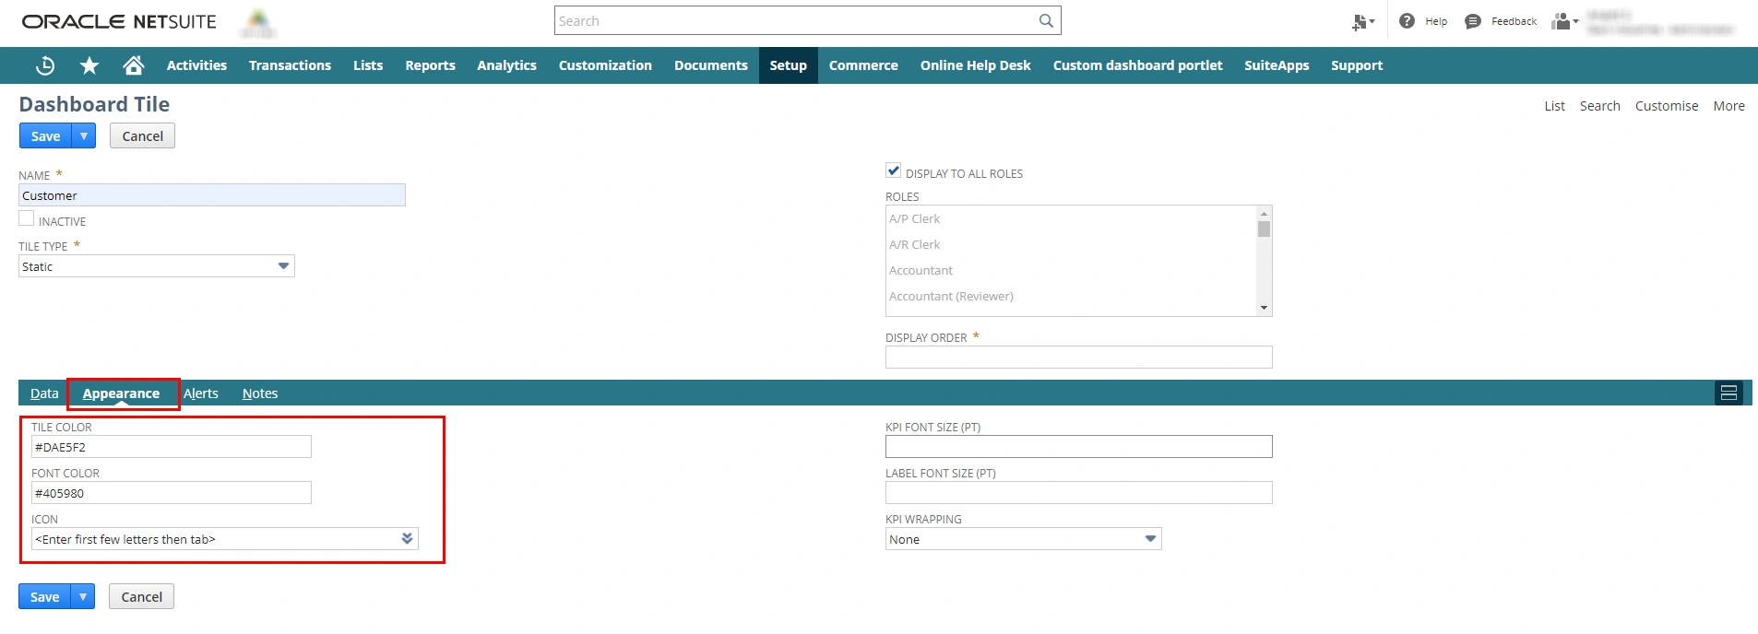Click the Tile Color hex field
The height and width of the screenshot is (634, 1758).
coord(172,448)
